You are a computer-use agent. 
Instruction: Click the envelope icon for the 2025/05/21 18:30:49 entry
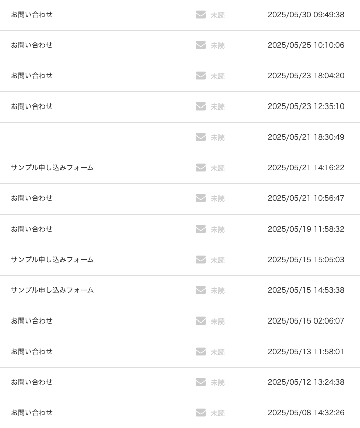pyautogui.click(x=201, y=137)
